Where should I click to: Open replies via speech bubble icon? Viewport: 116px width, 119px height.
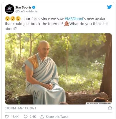point(26,117)
